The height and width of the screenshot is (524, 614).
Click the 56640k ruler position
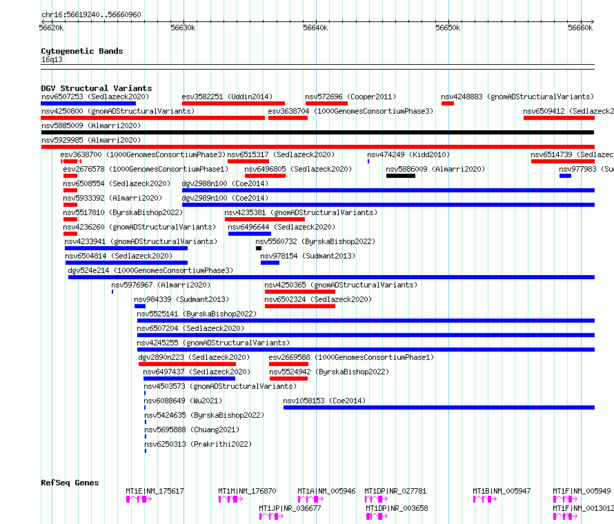point(315,28)
